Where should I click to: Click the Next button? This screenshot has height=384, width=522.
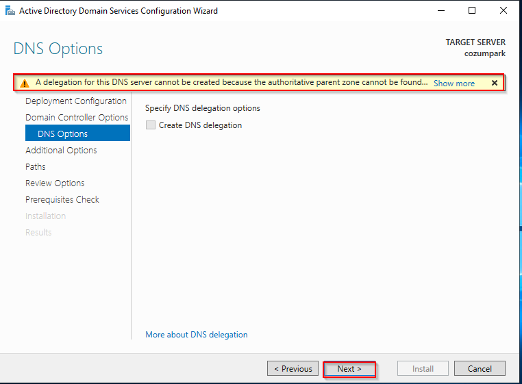(x=349, y=369)
